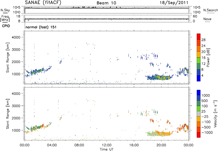Click the 12:00 time axis label
218x151 pixels.
coord(107,145)
